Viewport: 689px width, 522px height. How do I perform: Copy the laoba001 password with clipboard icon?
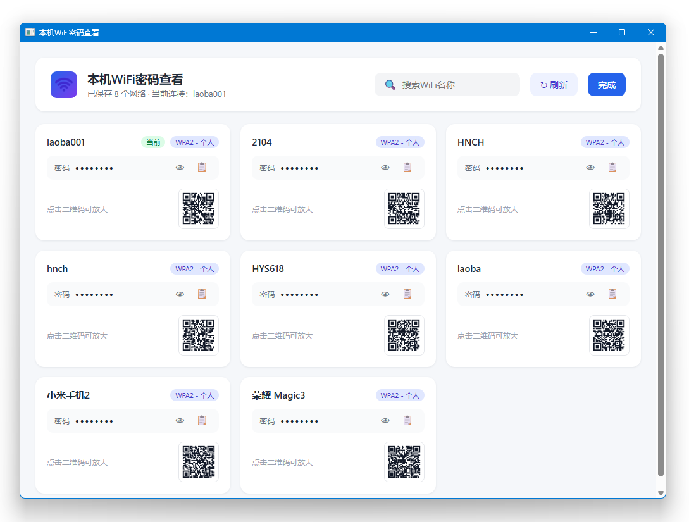(x=202, y=168)
